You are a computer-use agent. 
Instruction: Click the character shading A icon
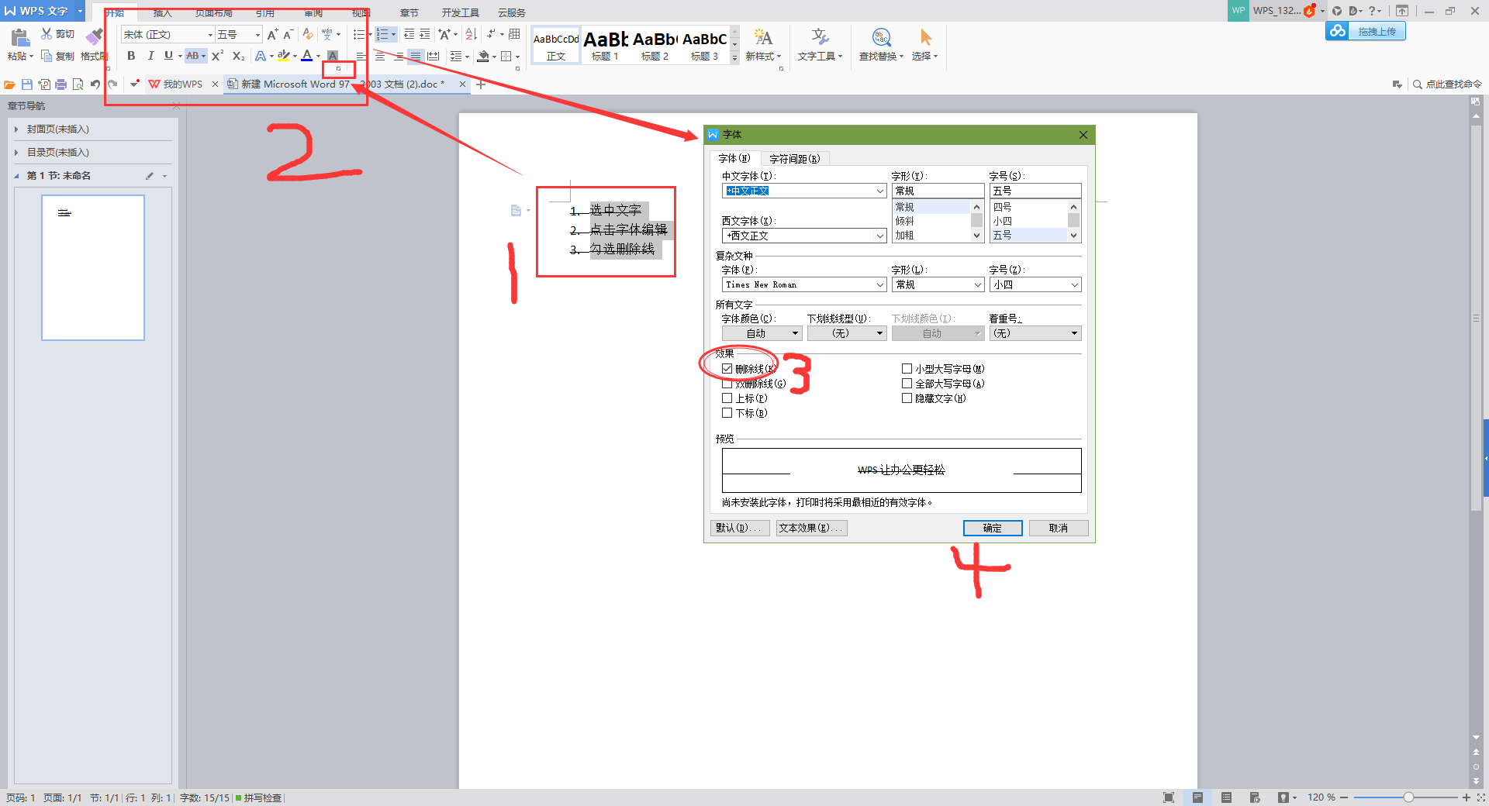[333, 56]
